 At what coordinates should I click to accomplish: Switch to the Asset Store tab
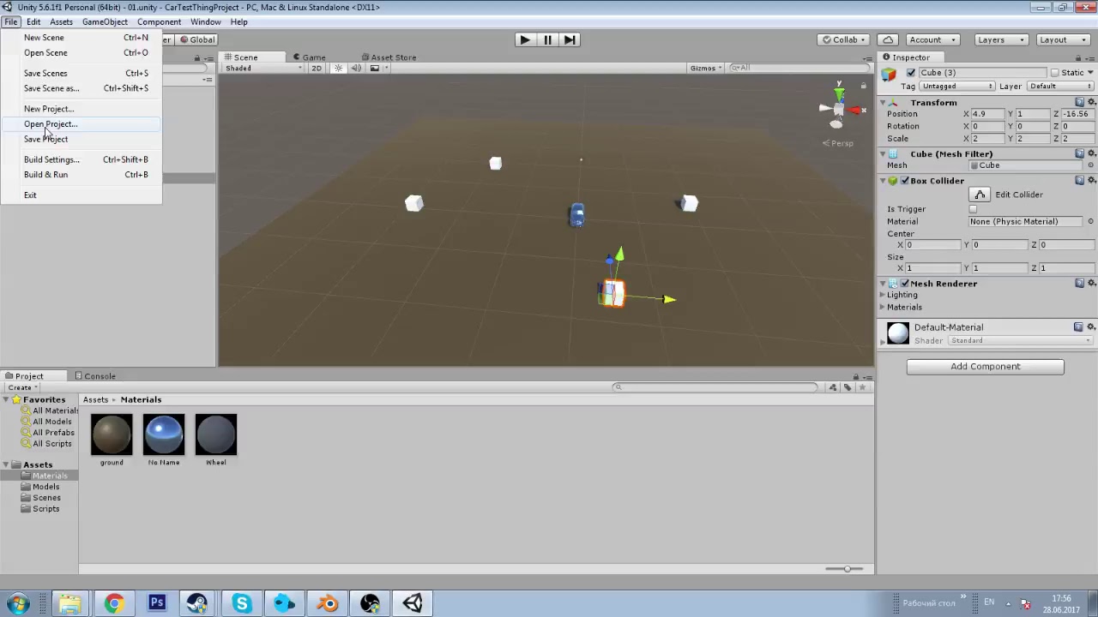388,57
